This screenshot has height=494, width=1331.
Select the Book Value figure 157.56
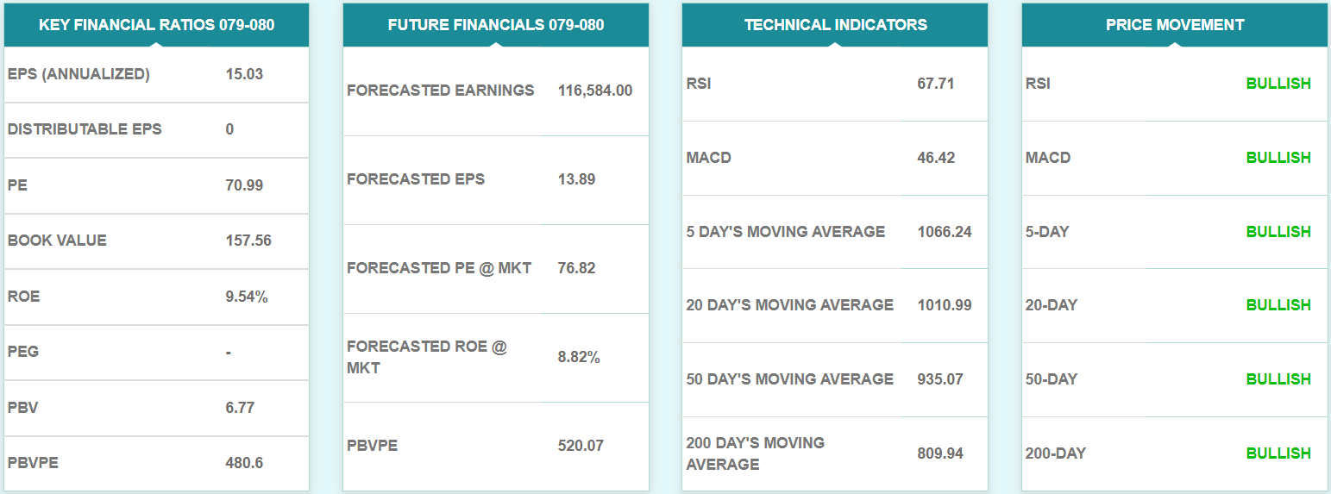click(x=248, y=241)
